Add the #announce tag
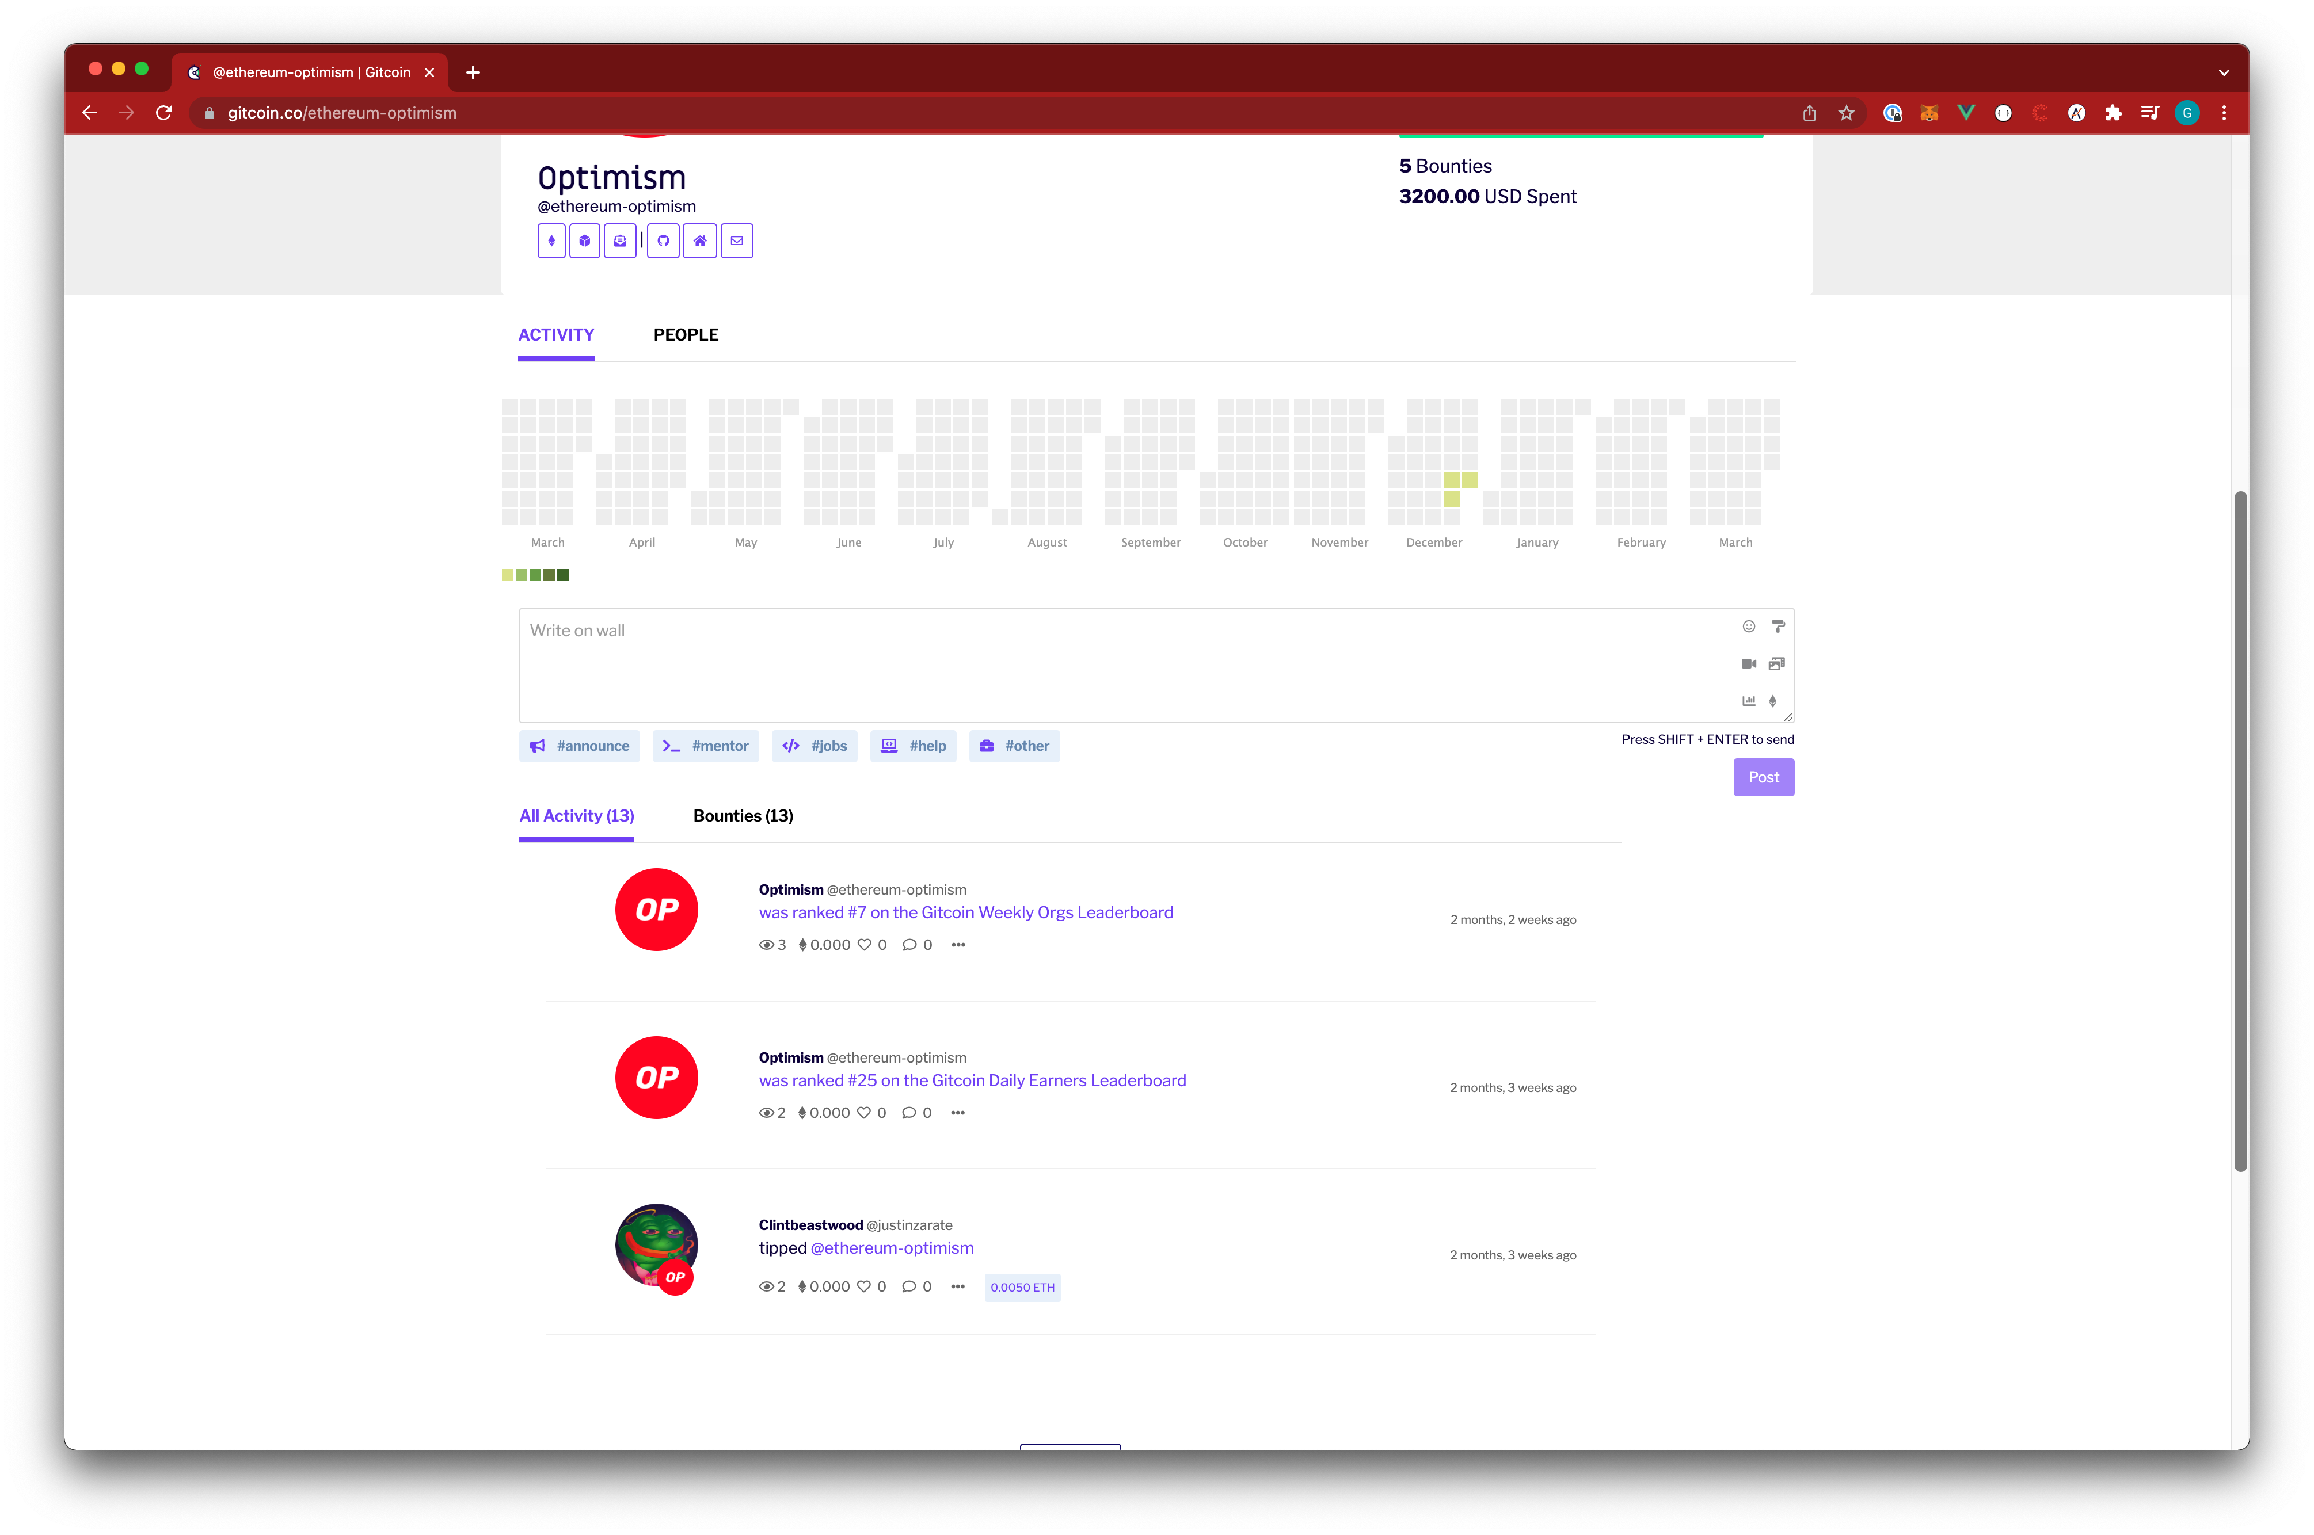 click(580, 746)
